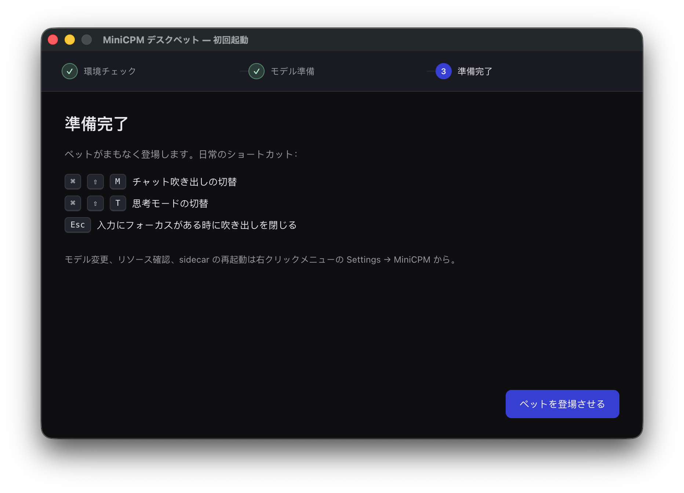Click the 準備完了 main heading
The image size is (684, 493).
tap(97, 124)
